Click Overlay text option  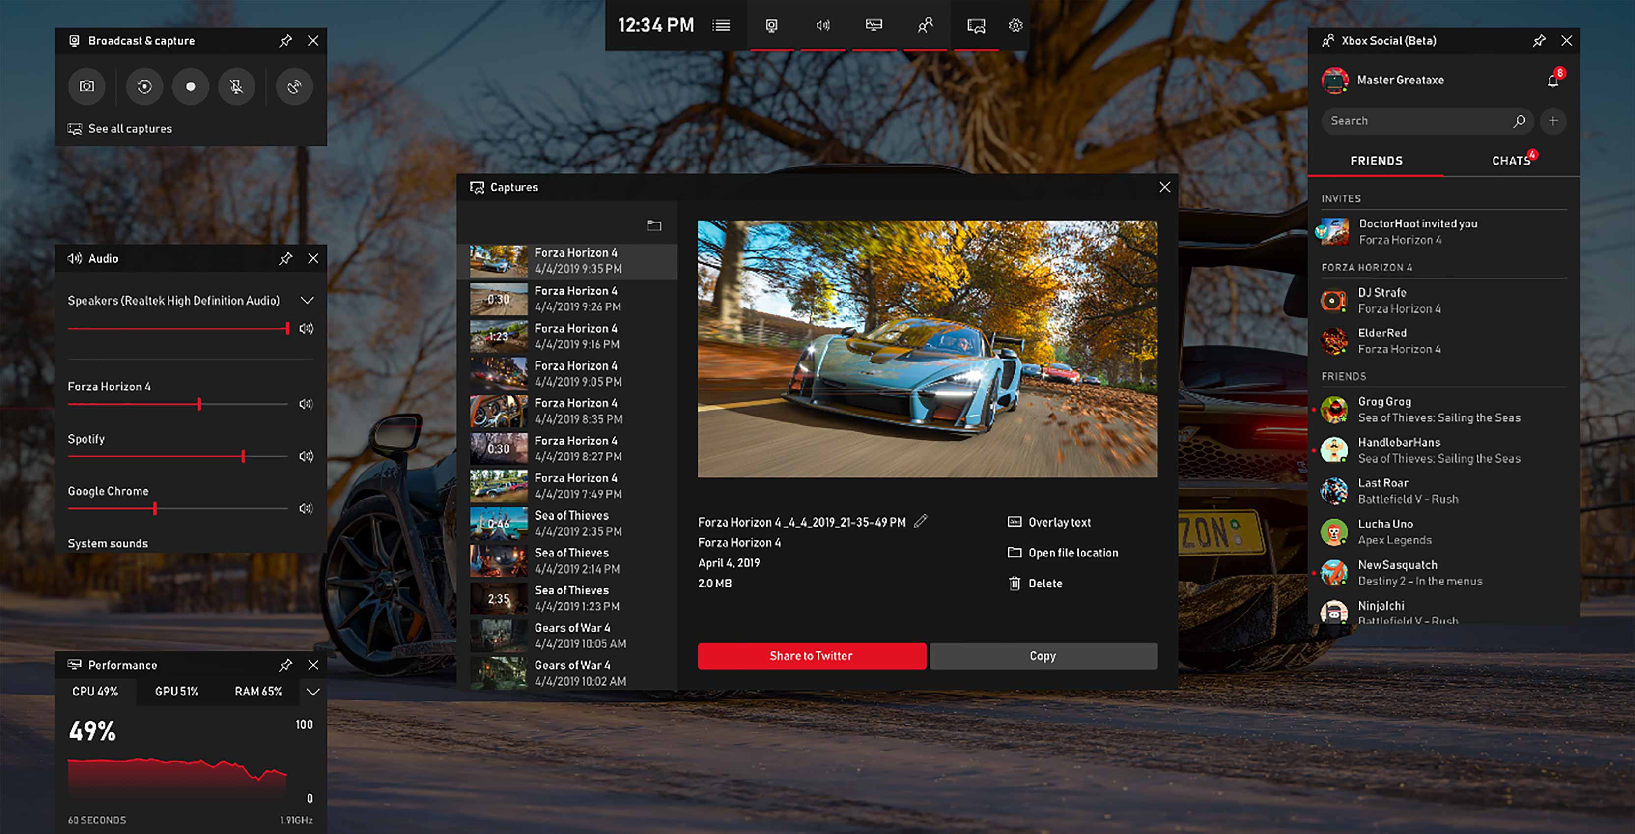[1049, 523]
